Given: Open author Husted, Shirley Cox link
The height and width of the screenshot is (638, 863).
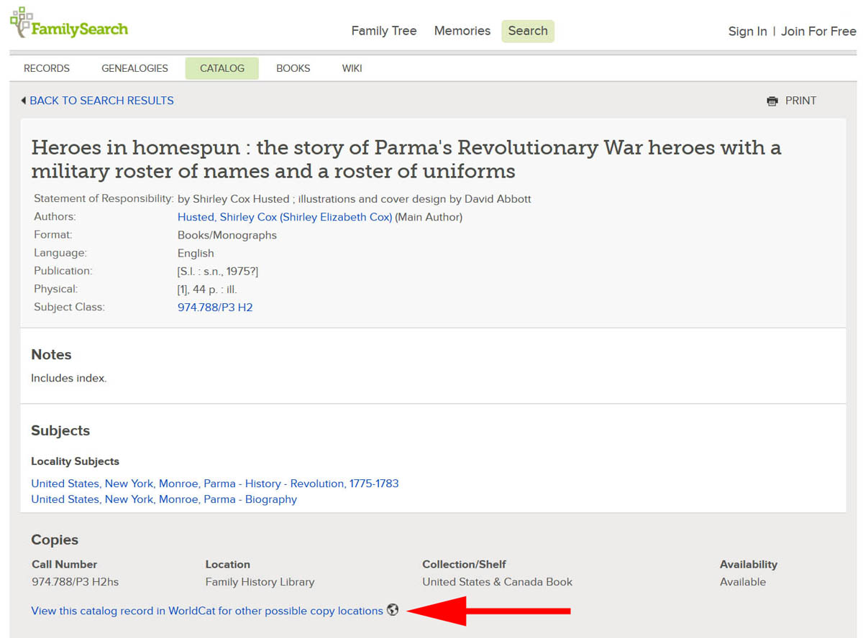Looking at the screenshot, I should 284,217.
